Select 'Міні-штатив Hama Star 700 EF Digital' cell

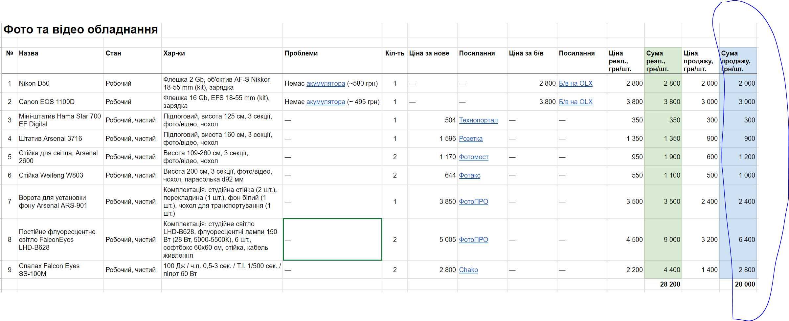point(60,120)
